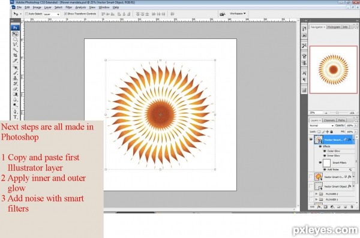Image resolution: width=360 pixels, height=238 pixels.
Task: Open the Clone Source icon in the dock
Action: coord(304,63)
